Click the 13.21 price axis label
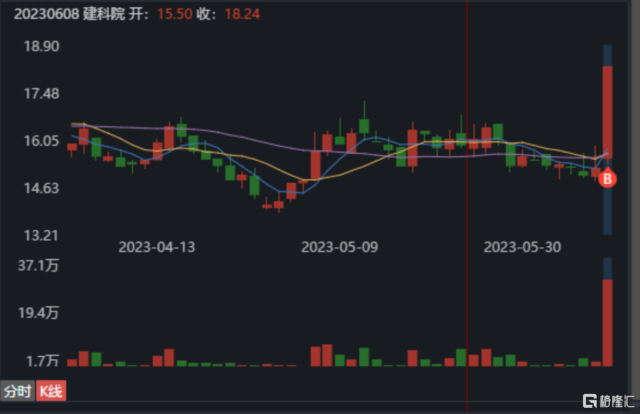Viewport: 640px width, 414px height. pyautogui.click(x=42, y=235)
